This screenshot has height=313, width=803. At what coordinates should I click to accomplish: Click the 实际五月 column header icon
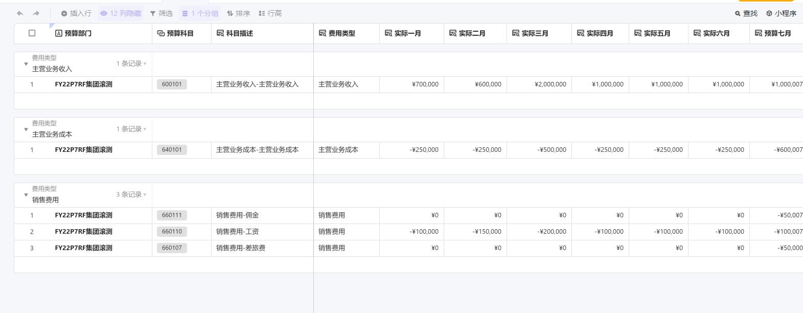click(x=638, y=33)
